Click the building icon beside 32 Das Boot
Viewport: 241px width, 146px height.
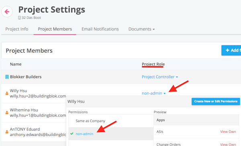19,18
